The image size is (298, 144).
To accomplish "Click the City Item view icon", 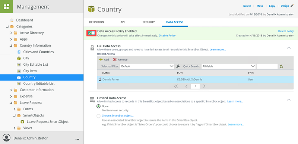I will coord(19,71).
